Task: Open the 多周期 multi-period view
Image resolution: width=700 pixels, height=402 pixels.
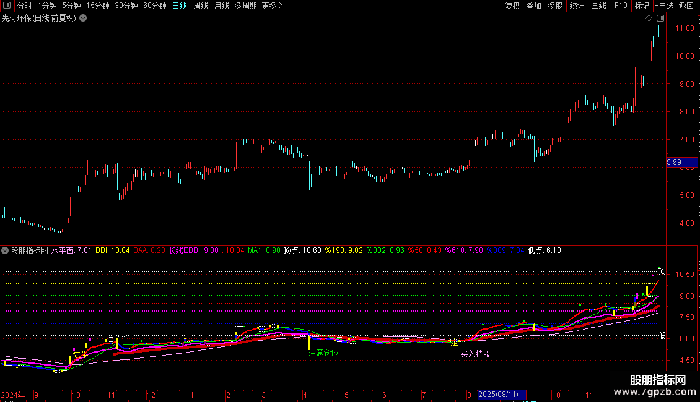Action: point(246,6)
